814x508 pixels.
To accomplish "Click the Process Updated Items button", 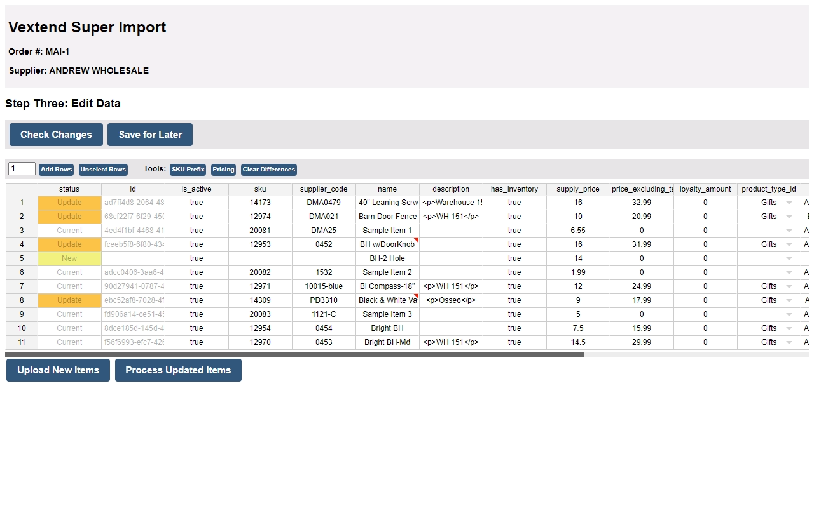I will click(x=178, y=370).
